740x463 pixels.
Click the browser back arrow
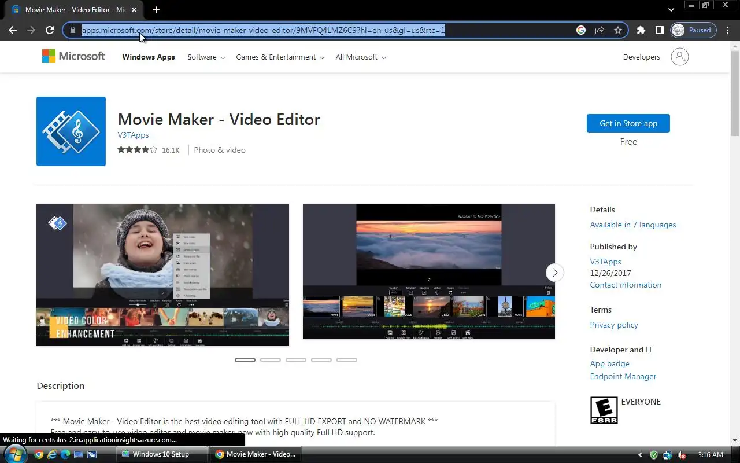(x=13, y=30)
